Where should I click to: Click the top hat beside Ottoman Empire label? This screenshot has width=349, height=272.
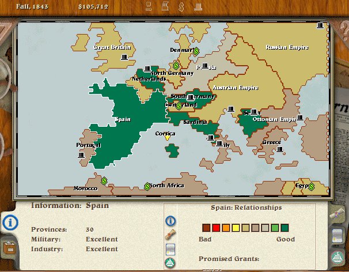click(300, 118)
